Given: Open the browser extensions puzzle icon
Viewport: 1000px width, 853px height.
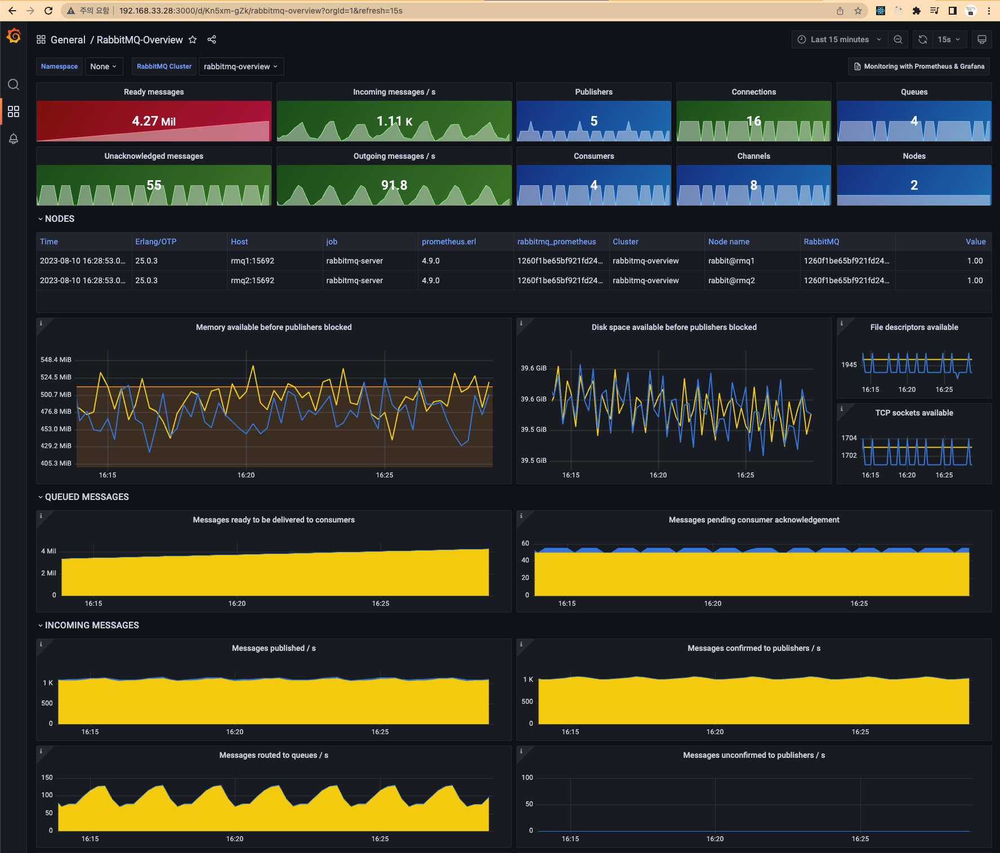Looking at the screenshot, I should [x=916, y=11].
